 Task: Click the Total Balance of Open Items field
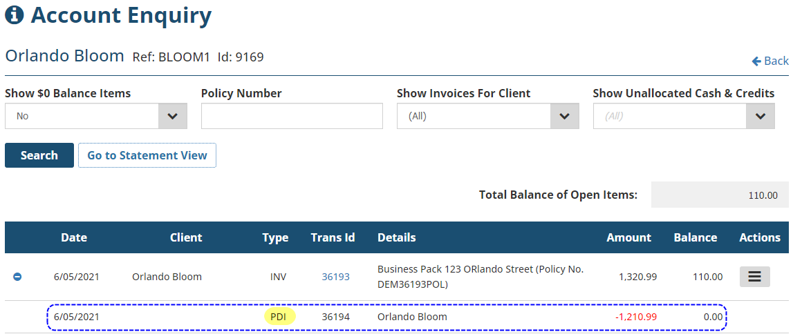719,195
